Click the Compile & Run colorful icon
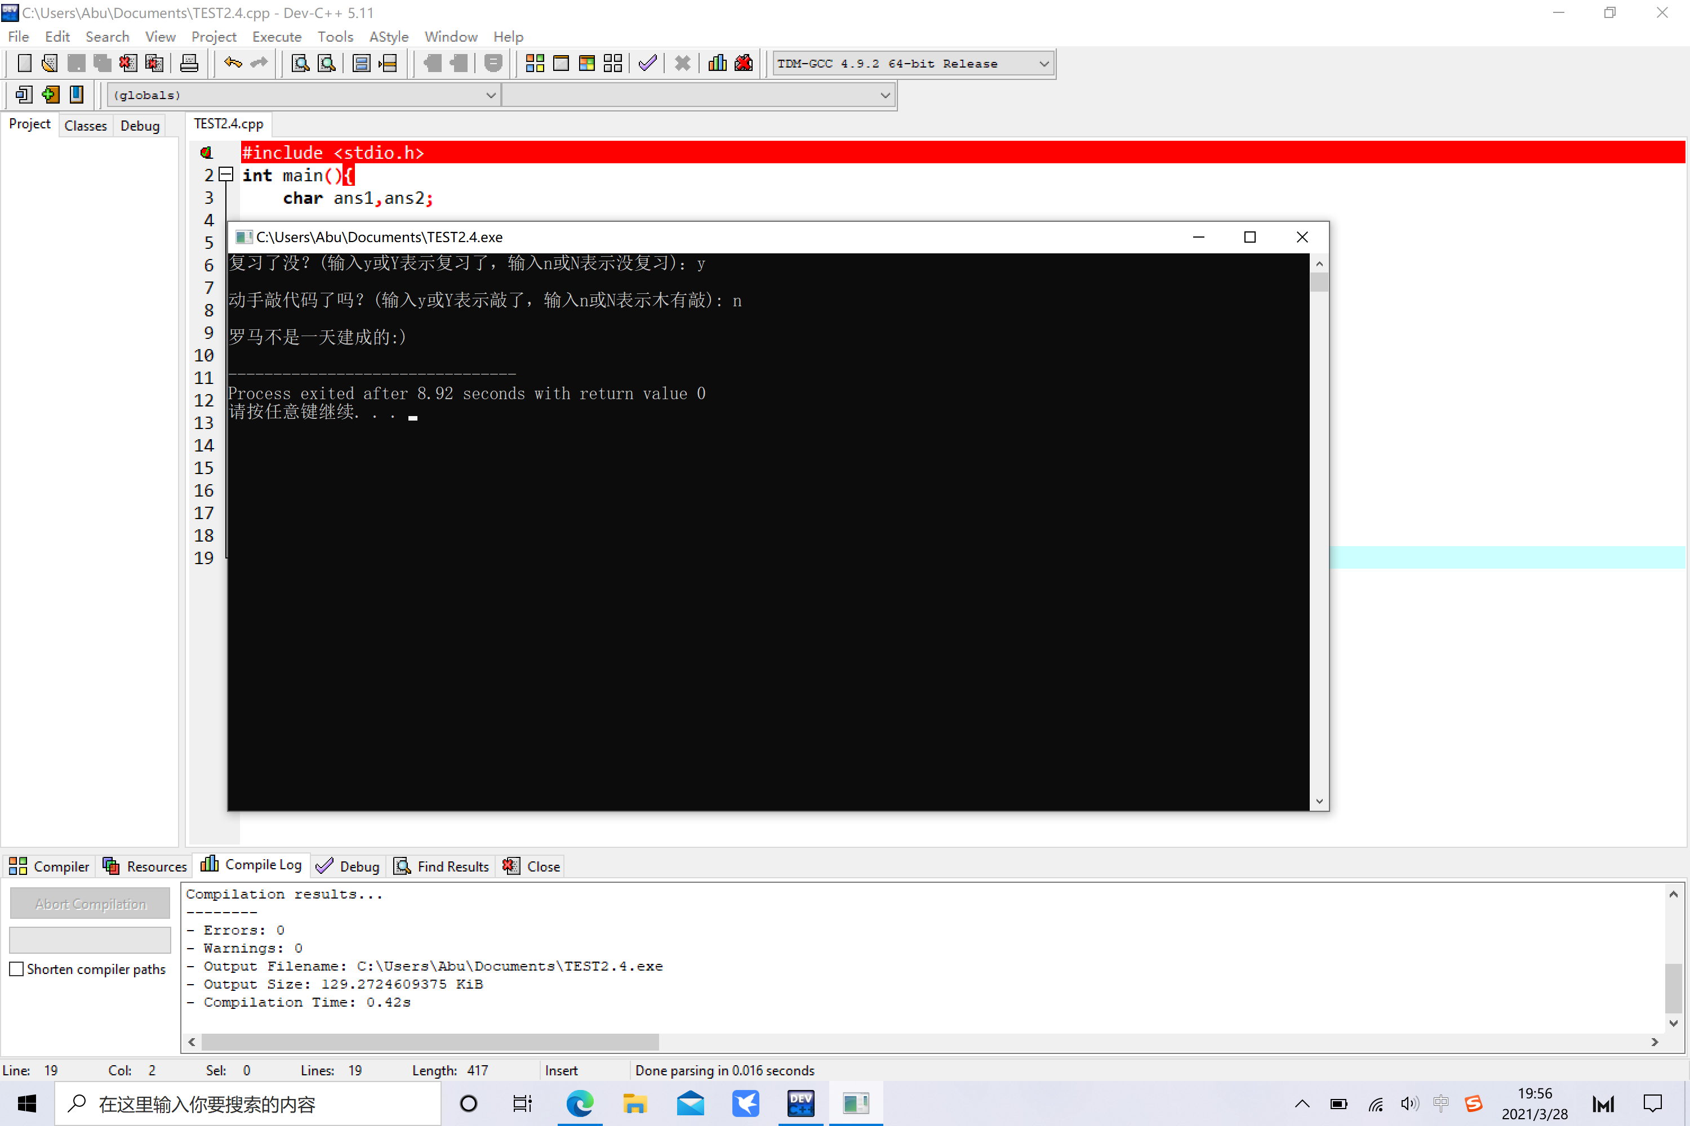Screen dimensions: 1690x1126 click(x=586, y=63)
